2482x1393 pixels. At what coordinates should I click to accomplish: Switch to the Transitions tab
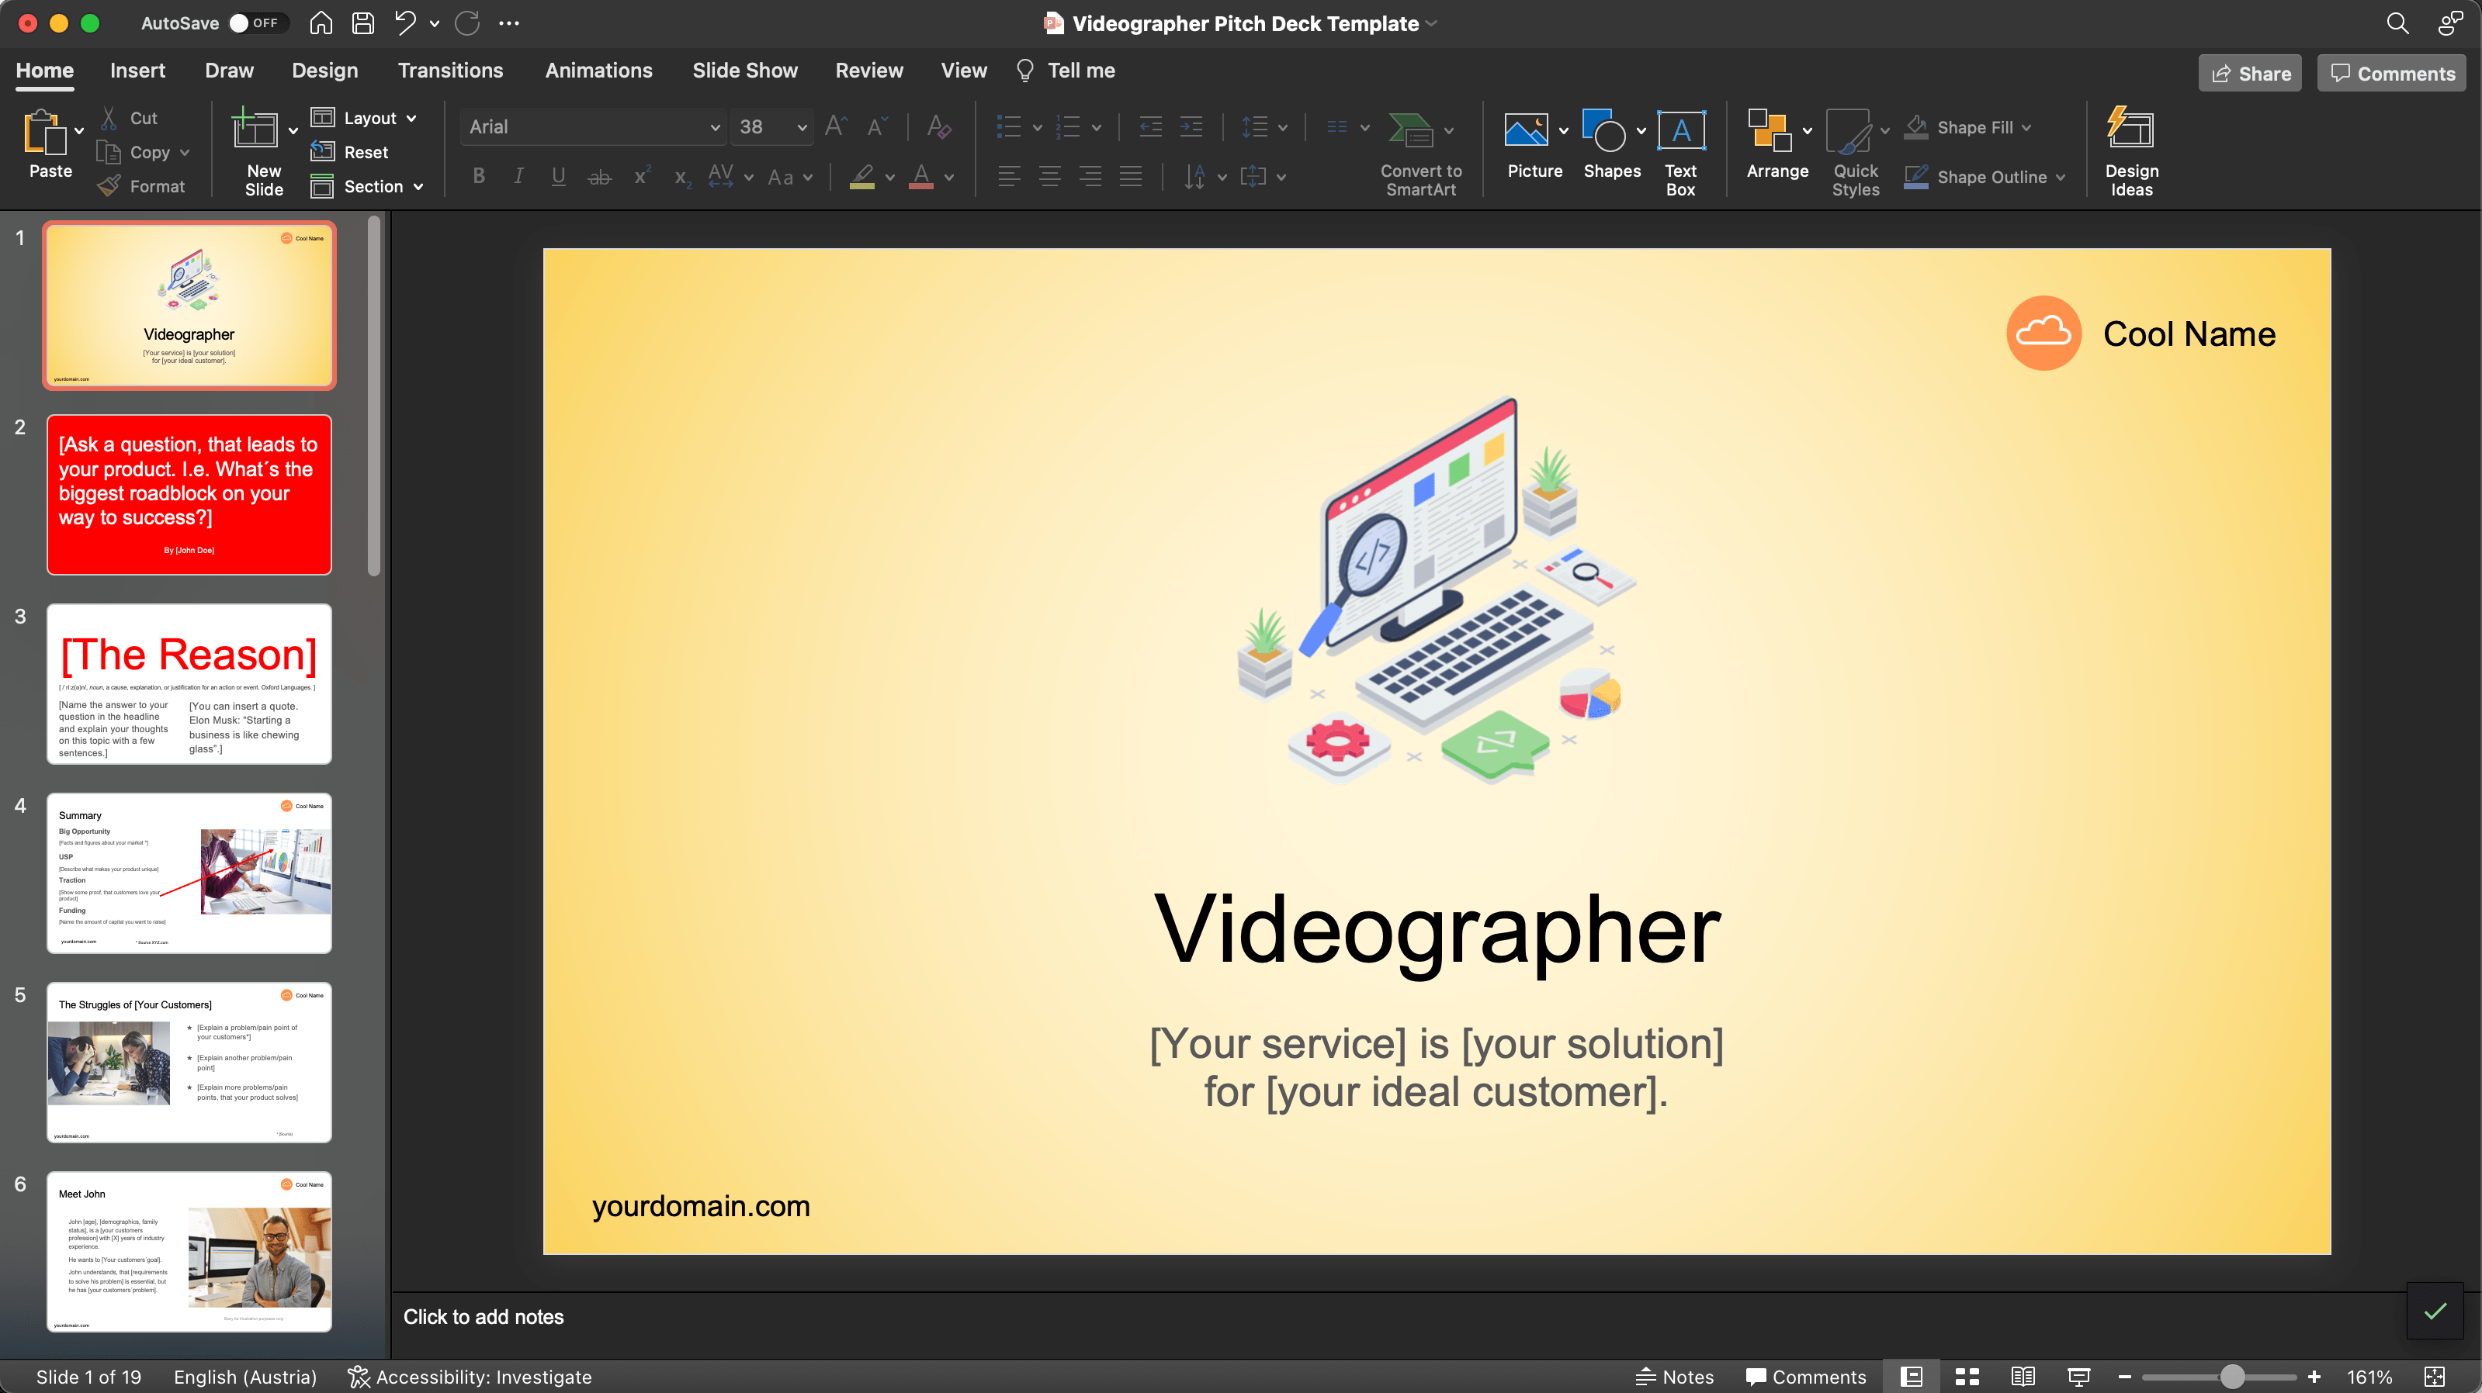[x=450, y=69]
